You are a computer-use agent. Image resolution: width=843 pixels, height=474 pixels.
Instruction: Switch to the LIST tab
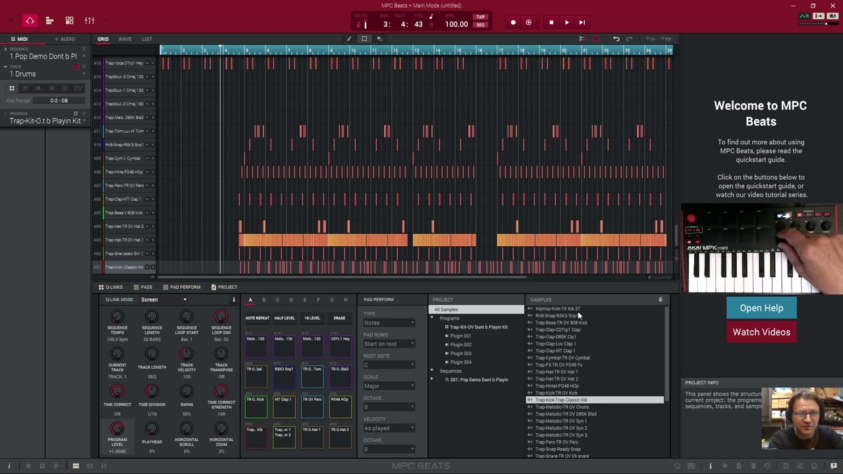[x=147, y=39]
